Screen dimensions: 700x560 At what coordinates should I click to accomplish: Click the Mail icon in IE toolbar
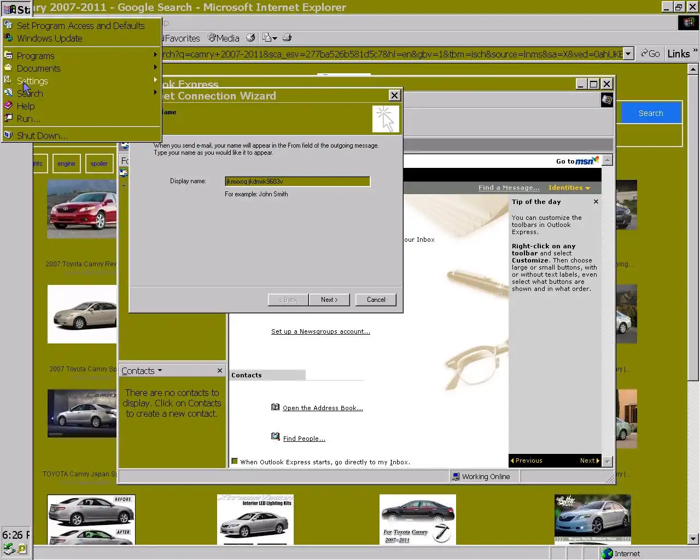tap(267, 38)
